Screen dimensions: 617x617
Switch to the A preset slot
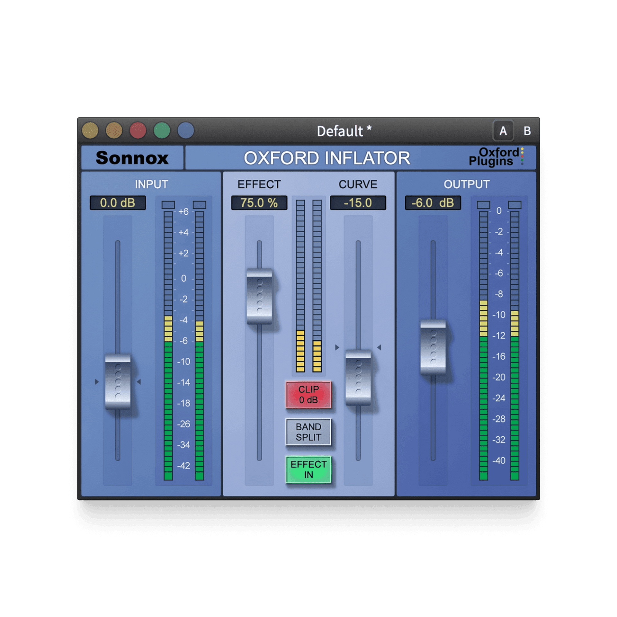503,131
